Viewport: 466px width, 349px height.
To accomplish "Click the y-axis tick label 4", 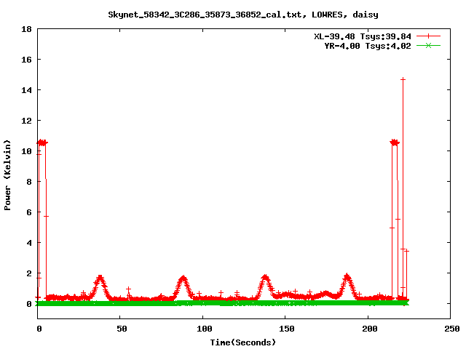I will point(29,243).
